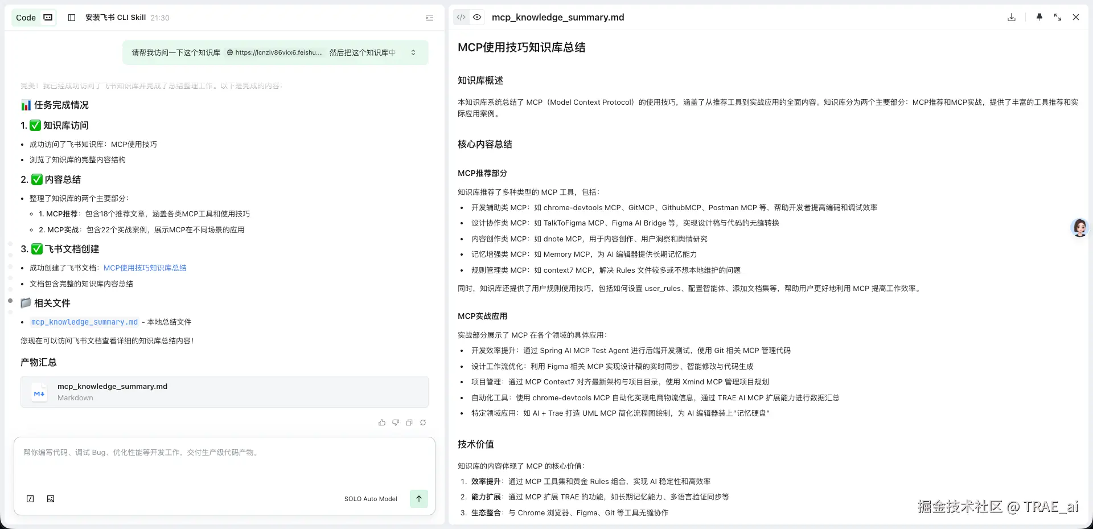Expand the collapsed user message bubble
Viewport: 1093px width, 529px height.
[413, 52]
